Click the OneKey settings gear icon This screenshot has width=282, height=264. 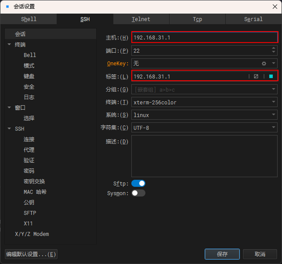[x=264, y=63]
